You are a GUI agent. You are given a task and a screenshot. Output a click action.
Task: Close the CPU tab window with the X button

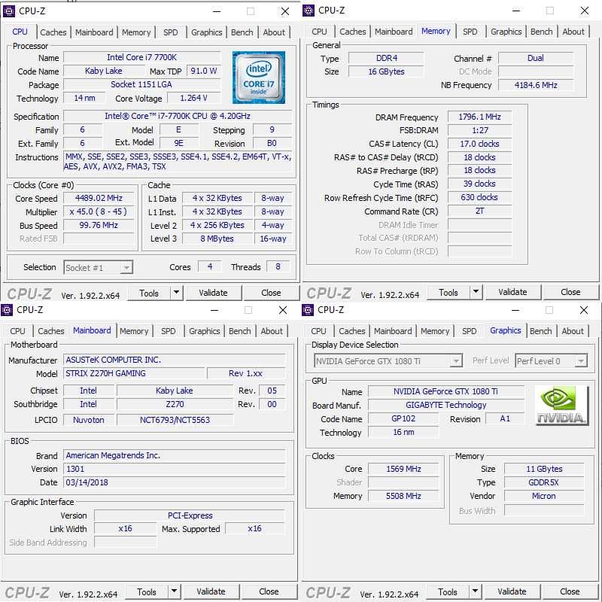point(285,11)
